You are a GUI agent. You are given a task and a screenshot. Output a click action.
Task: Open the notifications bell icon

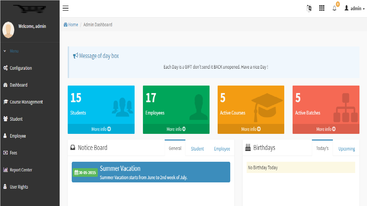click(334, 8)
